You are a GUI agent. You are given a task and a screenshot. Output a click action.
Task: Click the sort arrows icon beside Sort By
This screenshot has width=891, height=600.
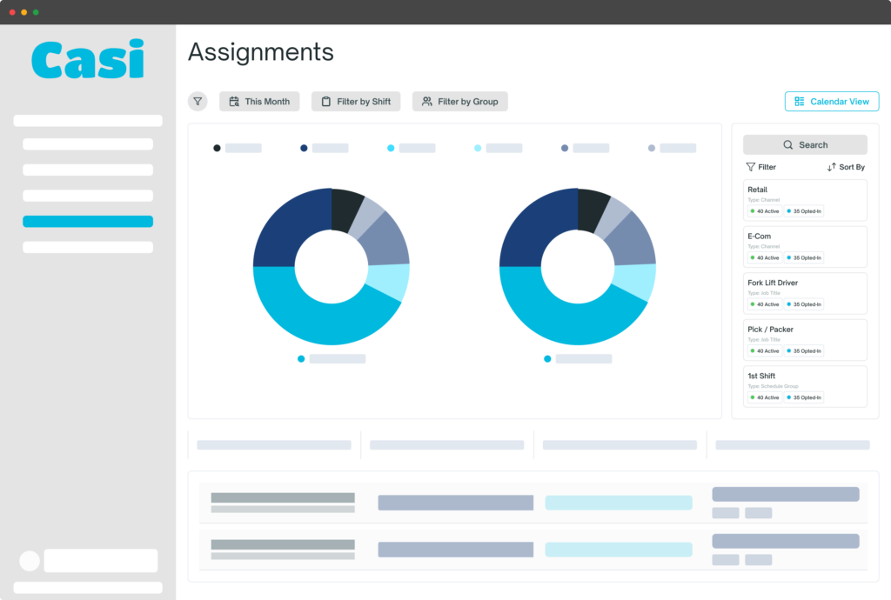click(x=831, y=167)
